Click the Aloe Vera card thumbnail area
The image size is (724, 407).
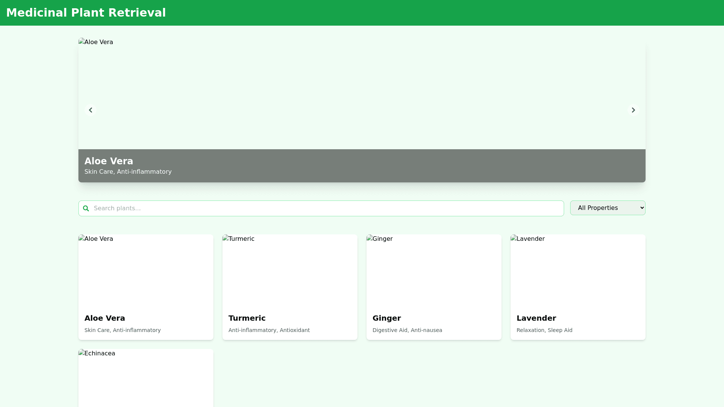coord(146,271)
